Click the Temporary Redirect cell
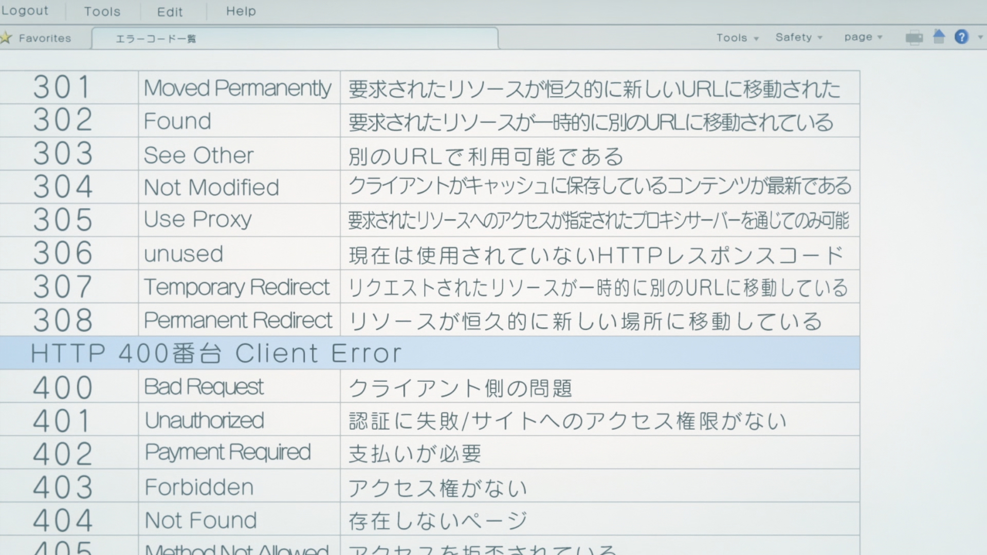Viewport: 987px width, 555px height. tap(236, 287)
